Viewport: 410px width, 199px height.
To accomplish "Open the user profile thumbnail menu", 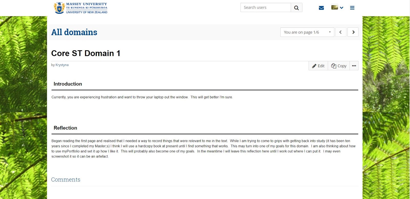I will pos(337,7).
